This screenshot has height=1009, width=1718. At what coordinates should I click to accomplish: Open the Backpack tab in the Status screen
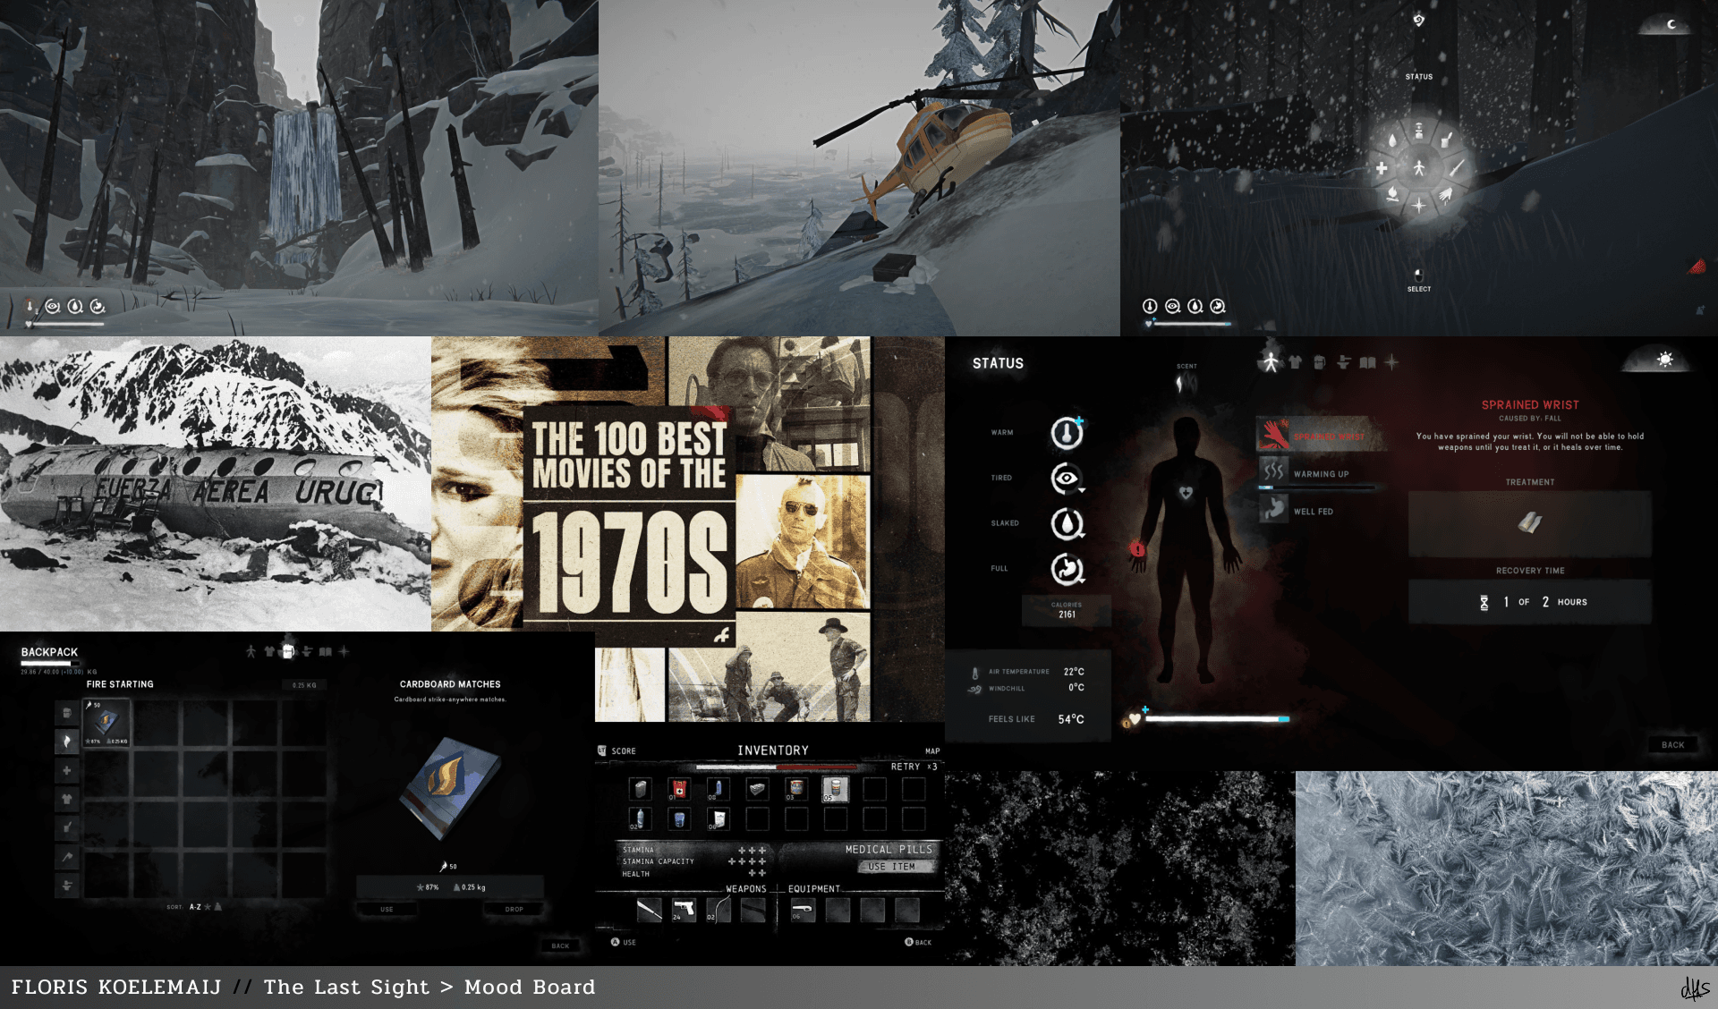[1319, 362]
